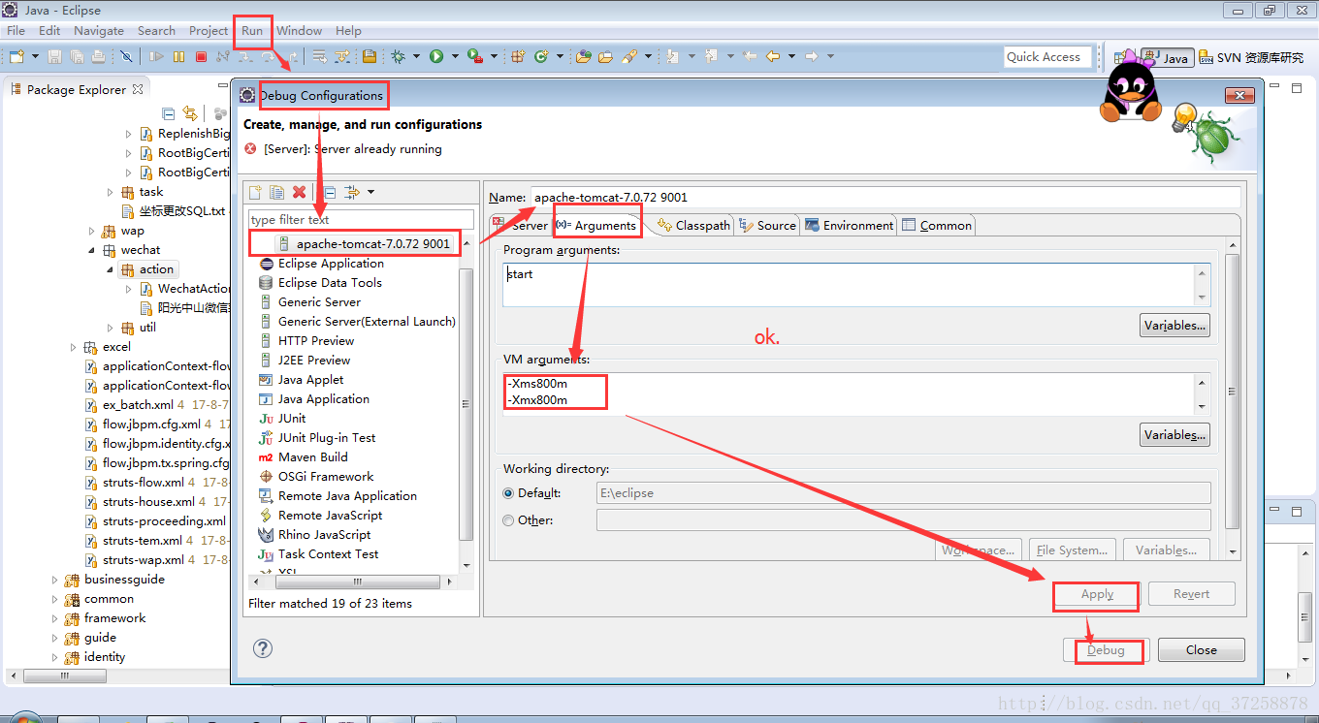The width and height of the screenshot is (1319, 723).
Task: Click the Quick Access field
Action: tap(1047, 57)
